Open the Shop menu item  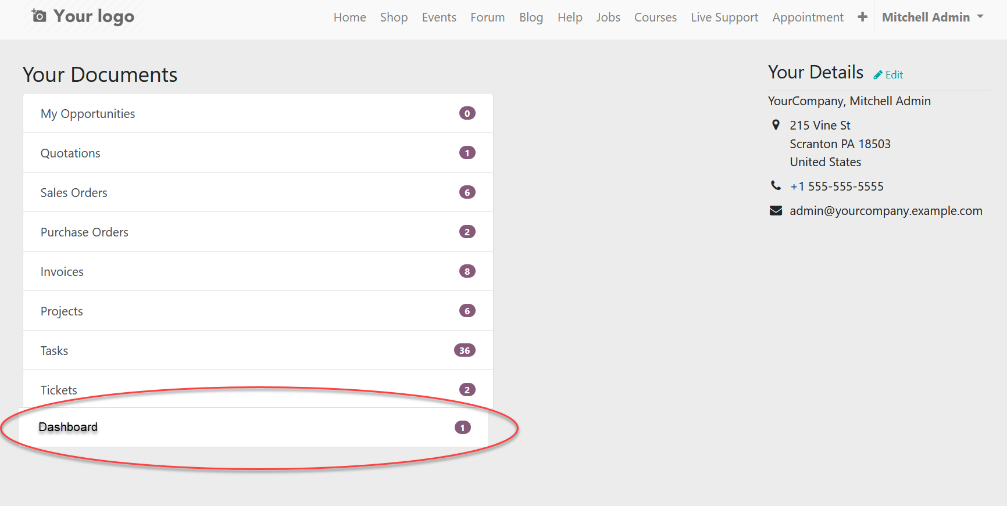(394, 17)
